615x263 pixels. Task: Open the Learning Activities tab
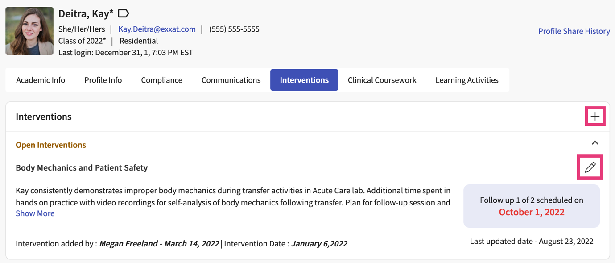tap(467, 80)
